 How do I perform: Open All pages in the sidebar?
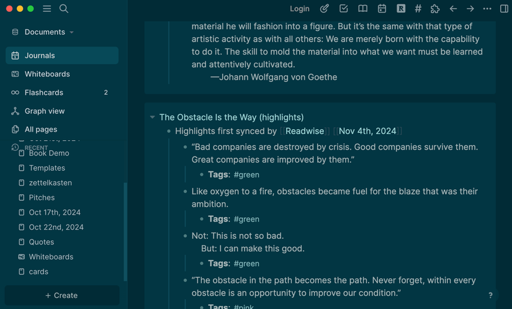[62, 130]
